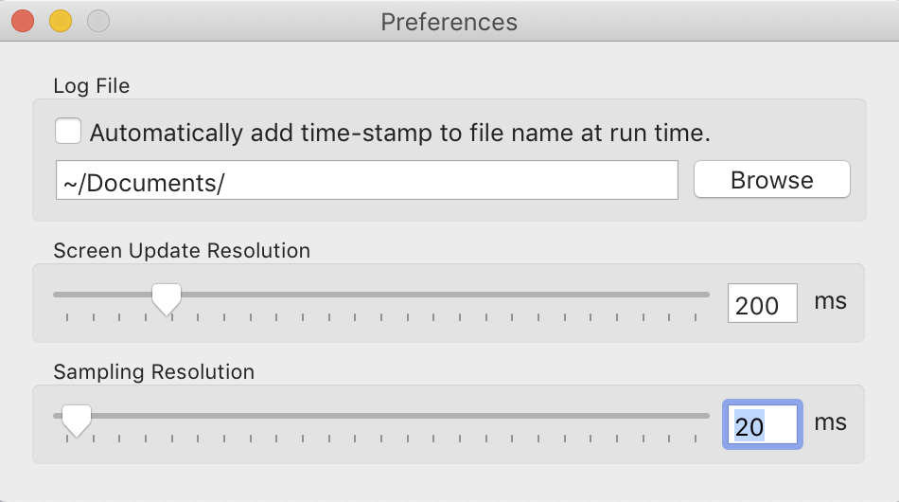The height and width of the screenshot is (502, 899).
Task: Close the Preferences window
Action: tap(23, 21)
